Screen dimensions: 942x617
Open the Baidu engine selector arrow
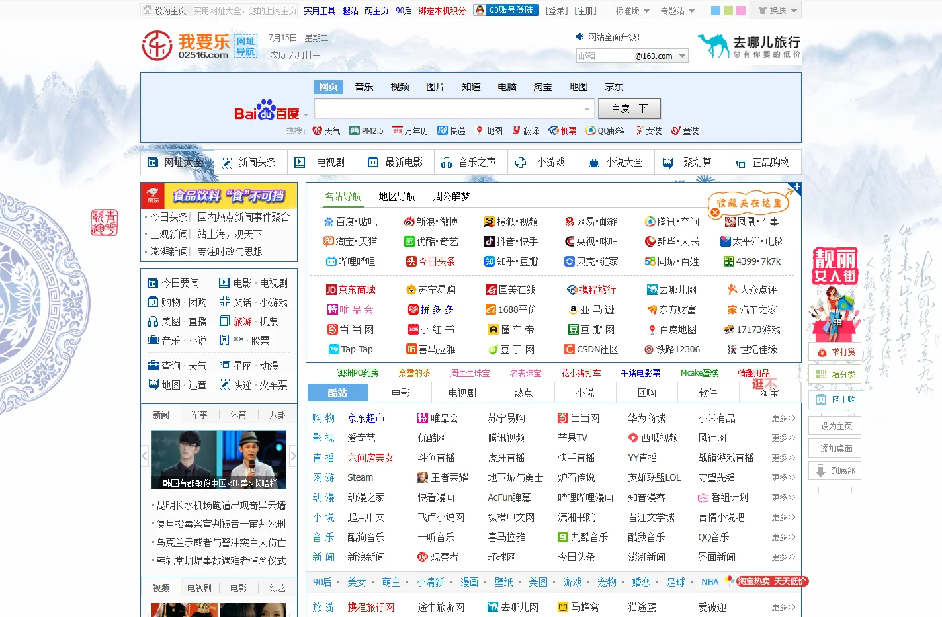pyautogui.click(x=306, y=115)
